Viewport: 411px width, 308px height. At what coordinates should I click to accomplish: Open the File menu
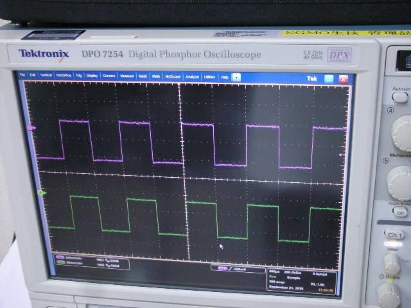[22, 75]
